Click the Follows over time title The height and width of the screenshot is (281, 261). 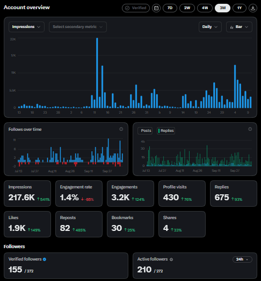[25, 129]
